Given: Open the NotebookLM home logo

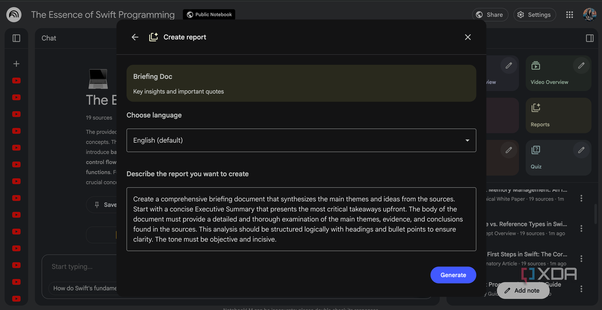Looking at the screenshot, I should click(x=14, y=15).
